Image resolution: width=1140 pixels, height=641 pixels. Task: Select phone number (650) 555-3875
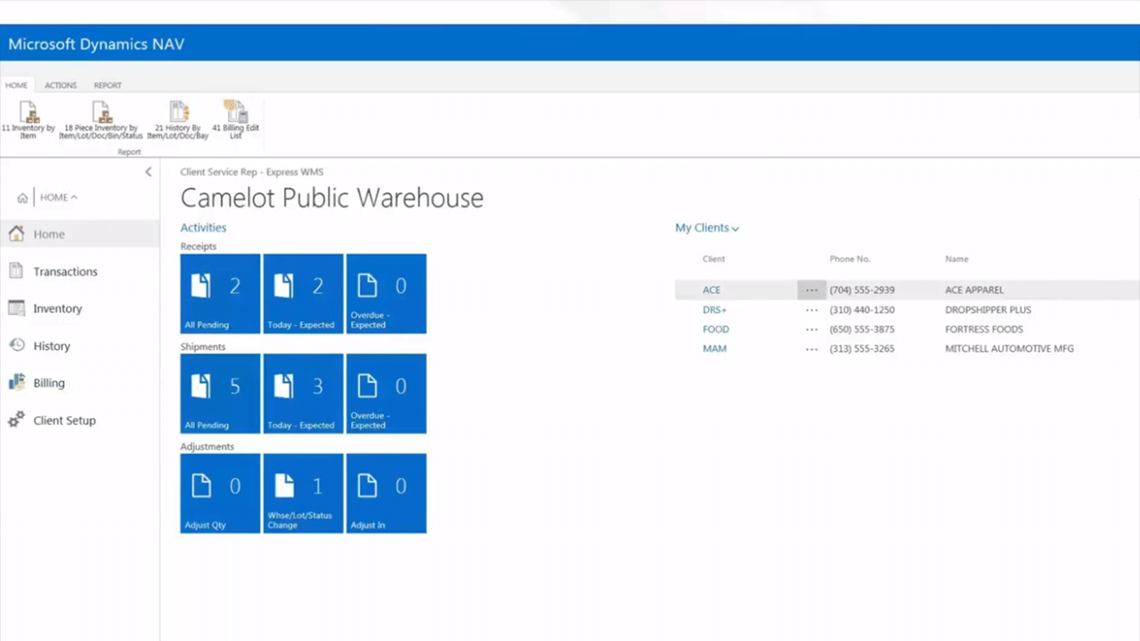pos(862,329)
